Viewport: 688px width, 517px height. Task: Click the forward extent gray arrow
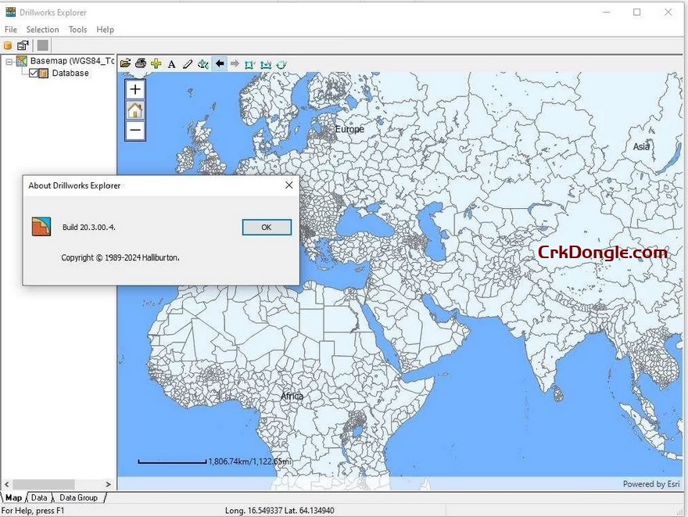point(235,63)
